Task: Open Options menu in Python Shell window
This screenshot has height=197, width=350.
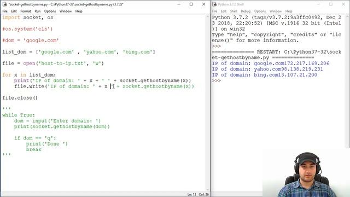Action: point(260,11)
